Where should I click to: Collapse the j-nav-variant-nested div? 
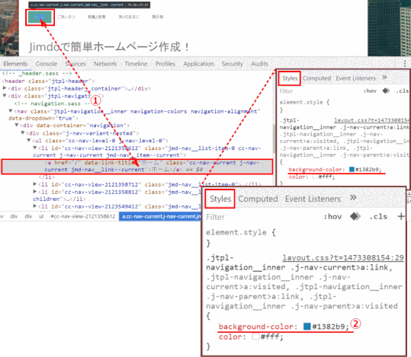click(x=23, y=133)
